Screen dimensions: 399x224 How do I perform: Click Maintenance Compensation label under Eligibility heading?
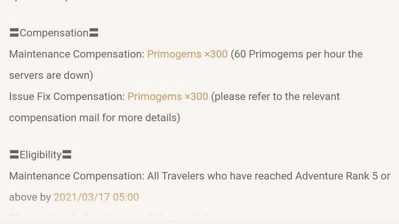pos(77,176)
